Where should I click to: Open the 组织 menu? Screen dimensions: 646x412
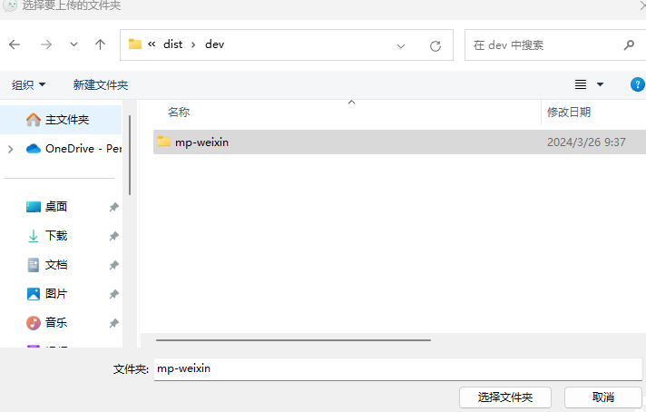pos(28,85)
